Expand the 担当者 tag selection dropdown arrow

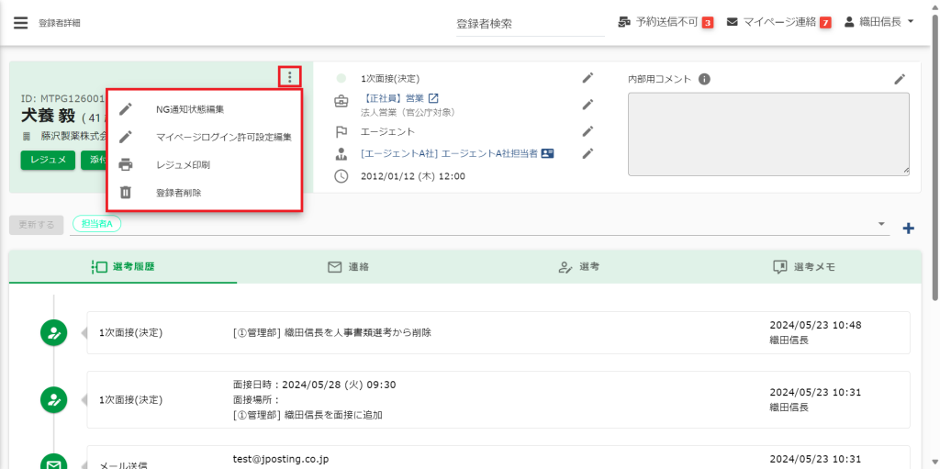tap(881, 224)
